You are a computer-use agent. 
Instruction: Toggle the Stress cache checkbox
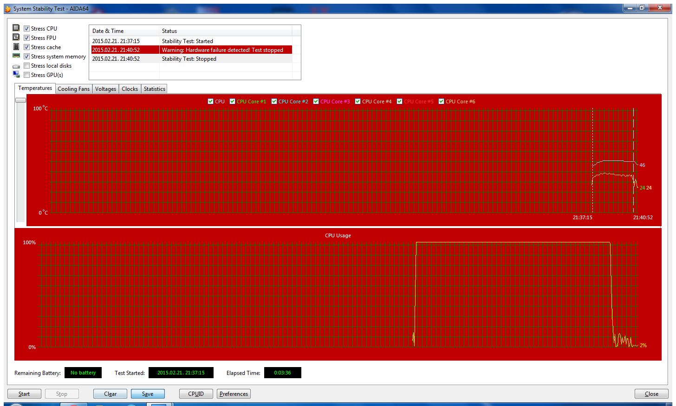pyautogui.click(x=27, y=47)
